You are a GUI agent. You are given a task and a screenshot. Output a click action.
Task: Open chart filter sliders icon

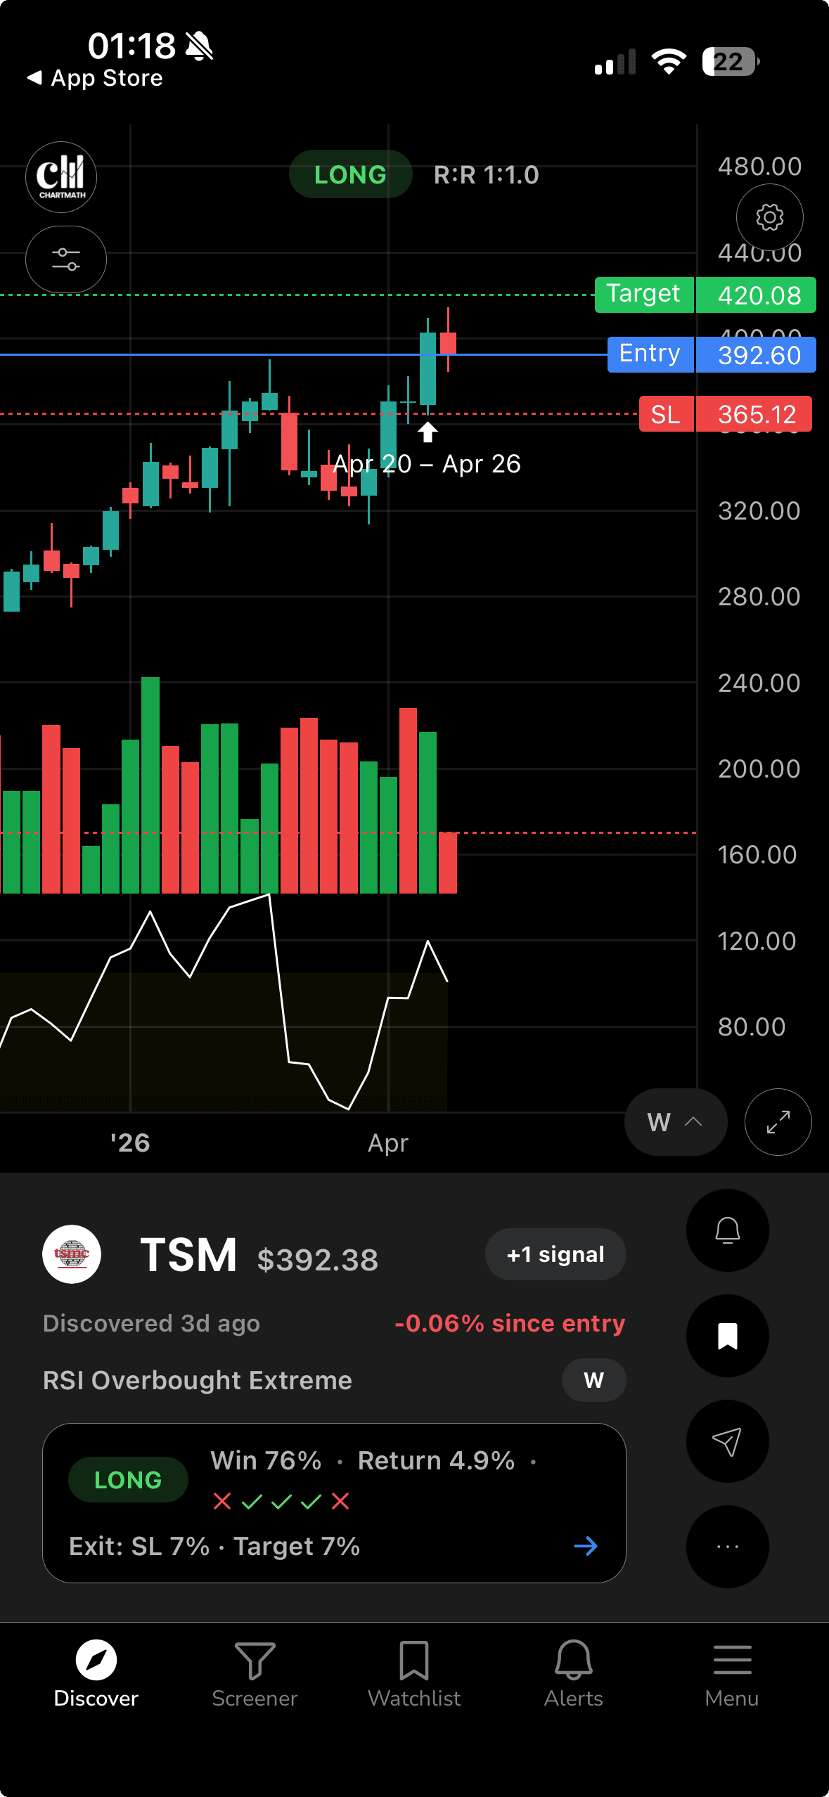pyautogui.click(x=66, y=259)
